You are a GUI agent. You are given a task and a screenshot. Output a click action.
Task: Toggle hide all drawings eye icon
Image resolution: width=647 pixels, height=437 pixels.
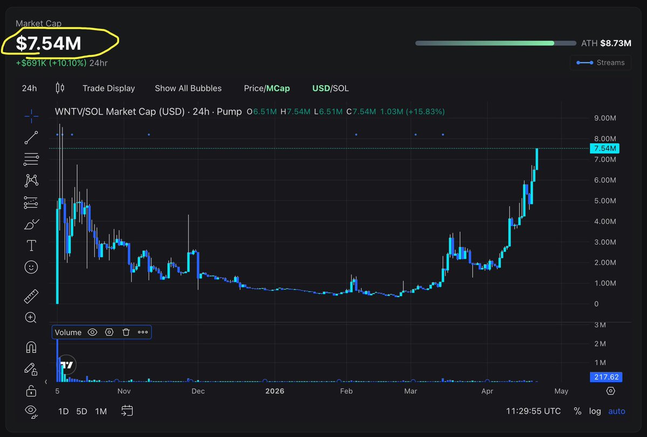[31, 412]
